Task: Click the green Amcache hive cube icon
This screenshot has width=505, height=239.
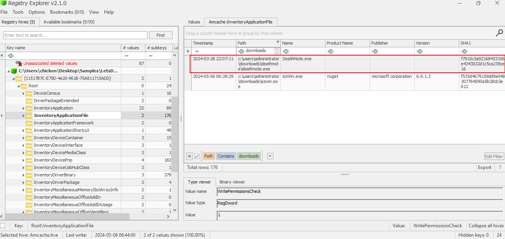Action: pos(14,71)
